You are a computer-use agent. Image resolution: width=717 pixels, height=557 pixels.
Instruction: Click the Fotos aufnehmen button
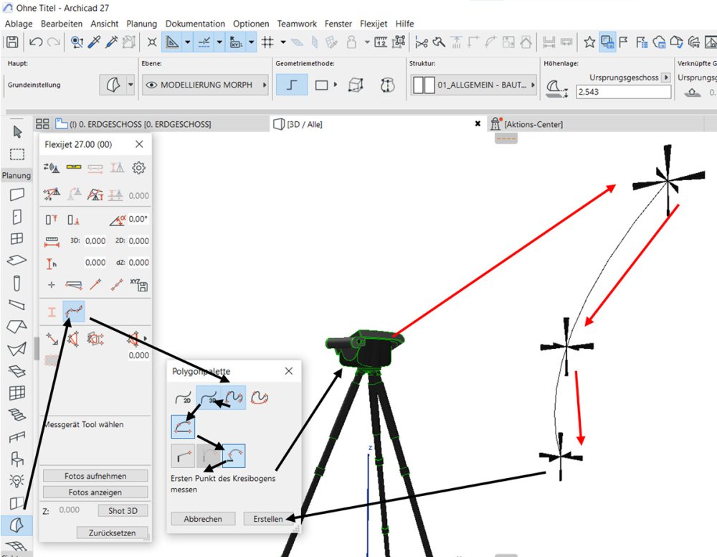click(x=95, y=476)
